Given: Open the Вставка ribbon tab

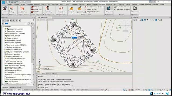Looking at the screenshot, I should [x=23, y=4].
